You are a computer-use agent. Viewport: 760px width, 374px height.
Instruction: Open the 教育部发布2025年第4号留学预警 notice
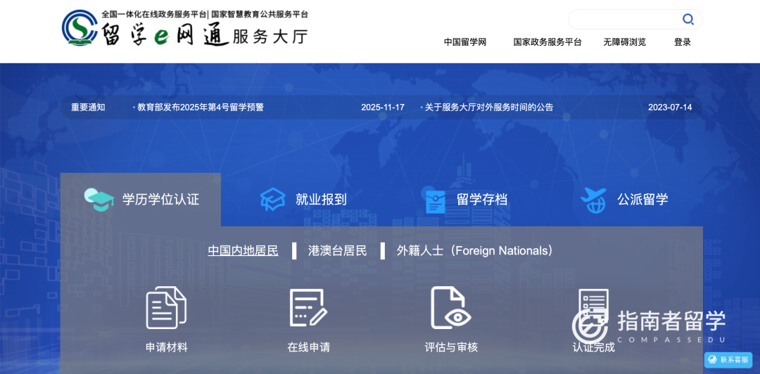(x=201, y=108)
